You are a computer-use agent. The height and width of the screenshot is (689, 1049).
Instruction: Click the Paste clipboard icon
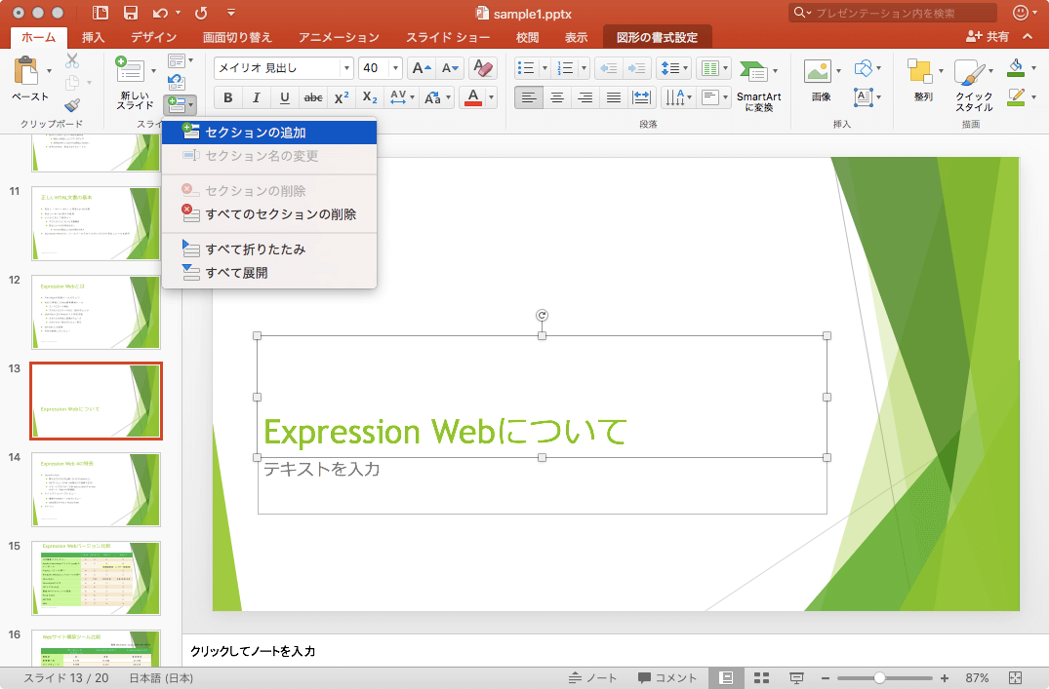(x=26, y=71)
